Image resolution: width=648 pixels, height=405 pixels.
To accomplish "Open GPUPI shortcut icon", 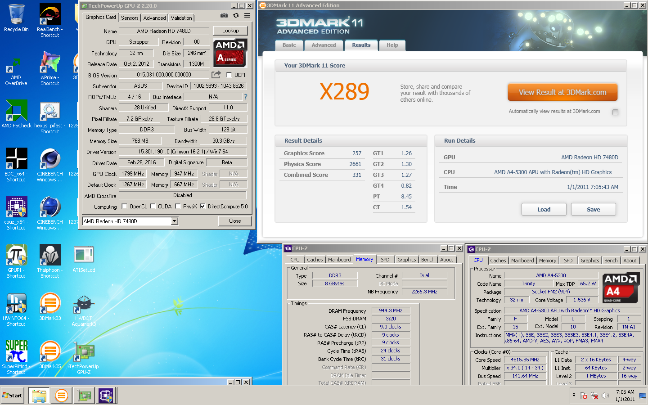I will click(x=16, y=261).
